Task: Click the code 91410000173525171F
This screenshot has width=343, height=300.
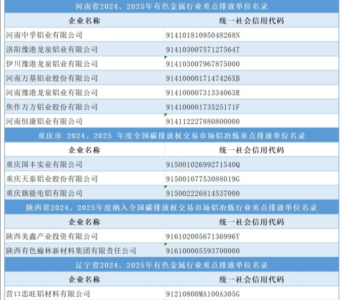Action: (202, 107)
